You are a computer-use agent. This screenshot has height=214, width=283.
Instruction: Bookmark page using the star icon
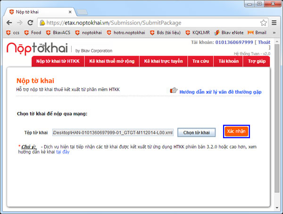point(263,23)
